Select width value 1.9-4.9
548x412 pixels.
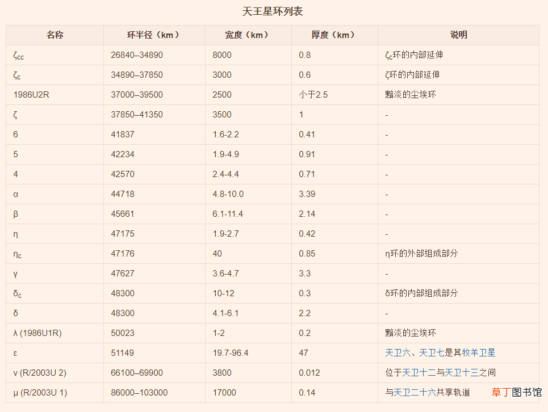click(x=226, y=154)
